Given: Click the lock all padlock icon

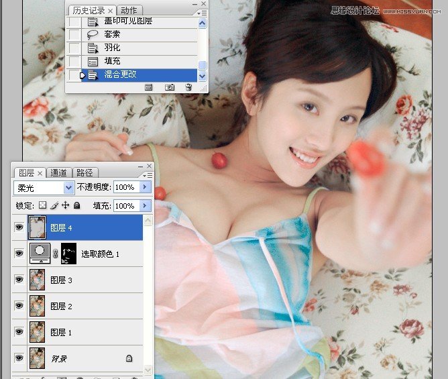Looking at the screenshot, I should click(76, 206).
